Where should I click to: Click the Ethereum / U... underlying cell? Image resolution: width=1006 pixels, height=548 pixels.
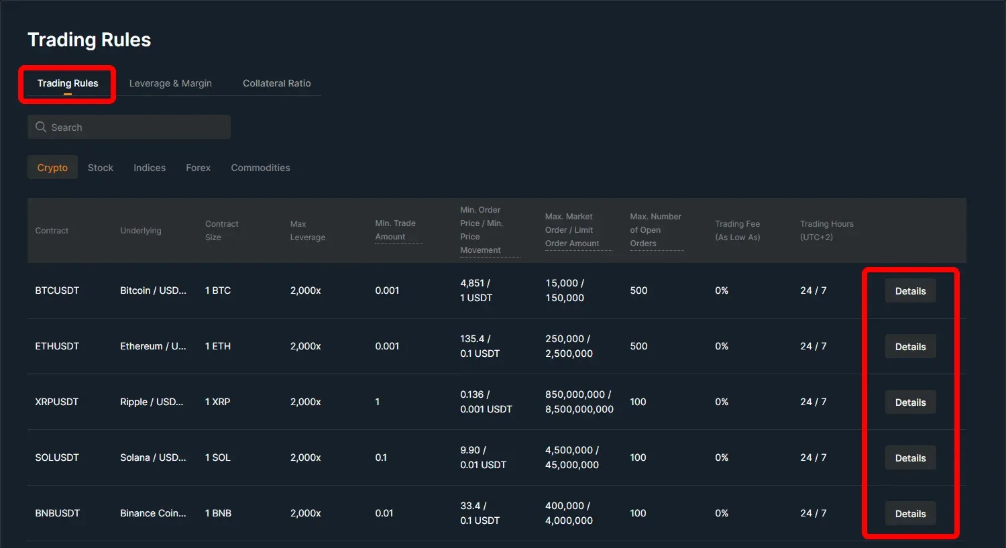[x=153, y=346]
